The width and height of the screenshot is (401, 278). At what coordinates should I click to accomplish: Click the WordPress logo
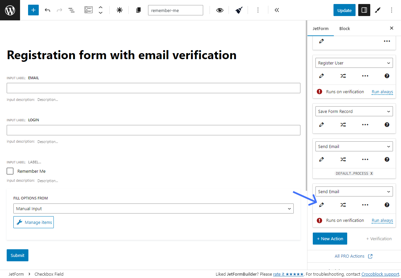10,10
